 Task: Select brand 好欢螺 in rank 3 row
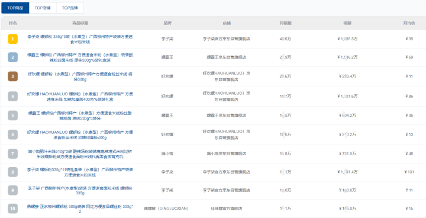tap(167, 76)
